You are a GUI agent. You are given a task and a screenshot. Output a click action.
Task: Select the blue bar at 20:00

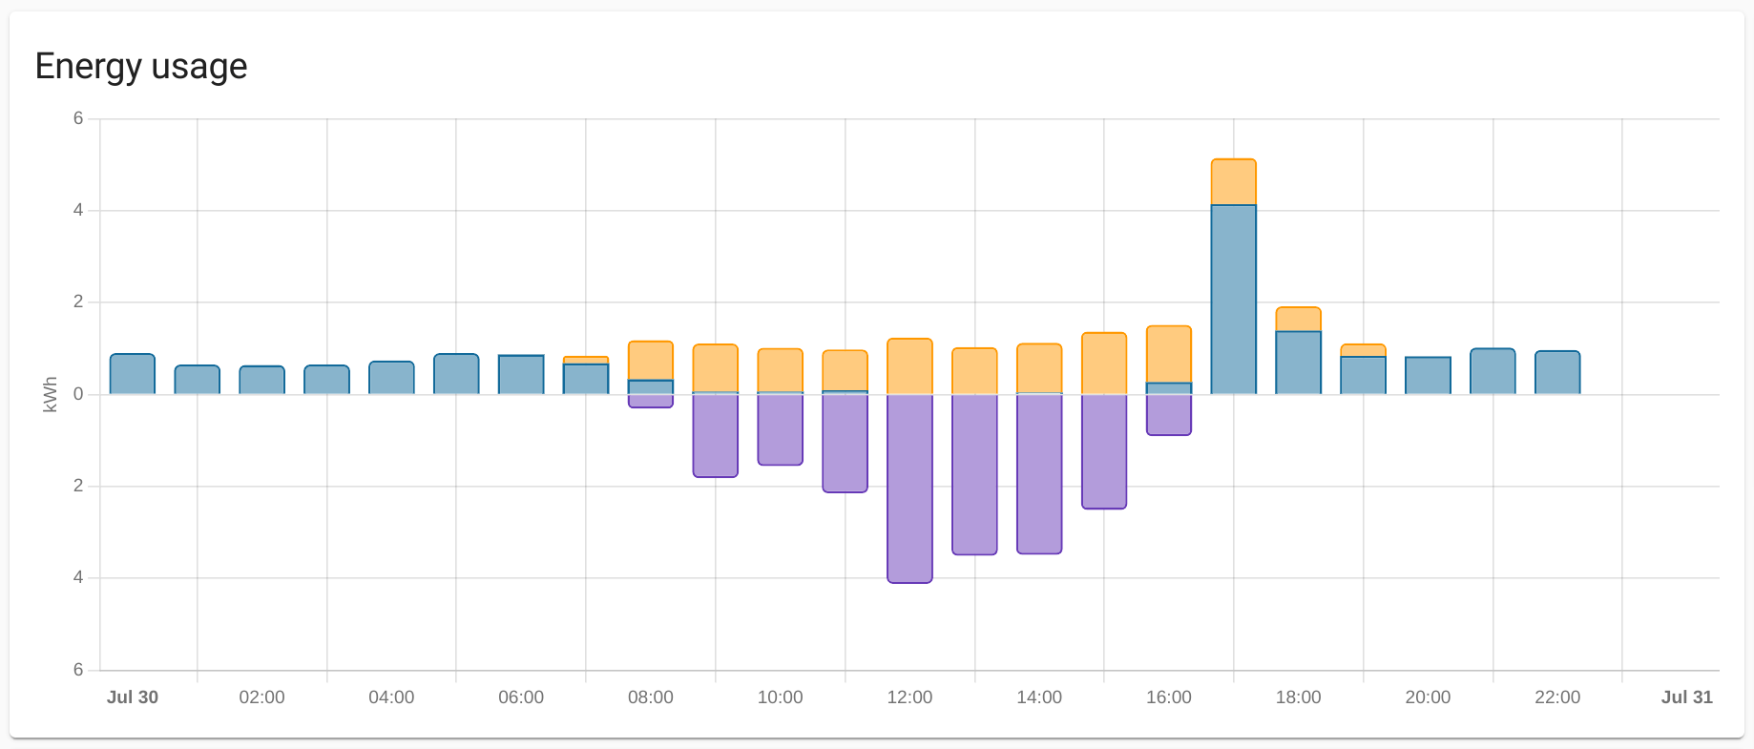pyautogui.click(x=1428, y=375)
